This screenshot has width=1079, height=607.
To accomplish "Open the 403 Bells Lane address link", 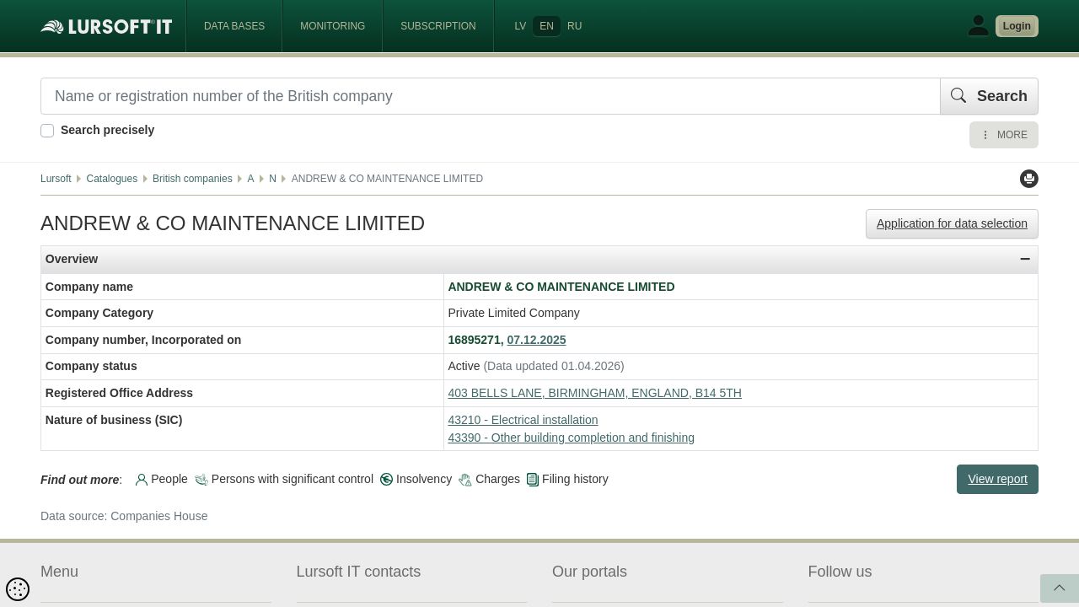I will click(594, 393).
